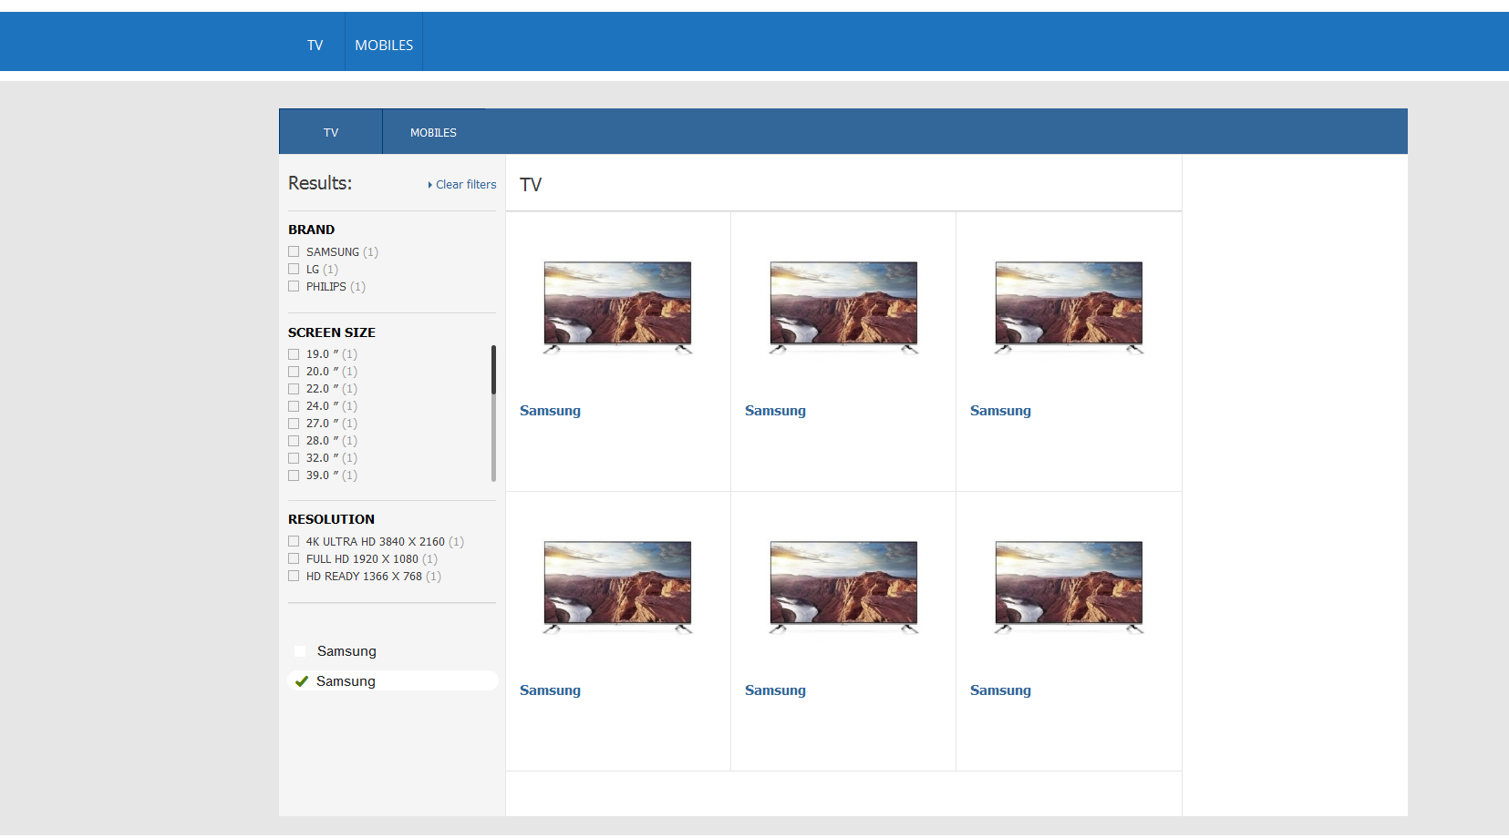Toggle the 32.0" screen size checkbox
The width and height of the screenshot is (1509, 838).
point(294,458)
